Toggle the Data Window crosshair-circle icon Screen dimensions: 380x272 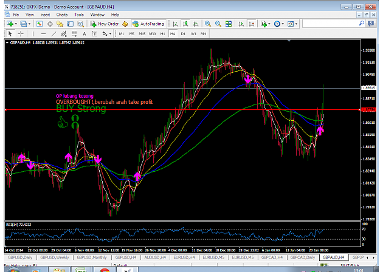coord(50,24)
